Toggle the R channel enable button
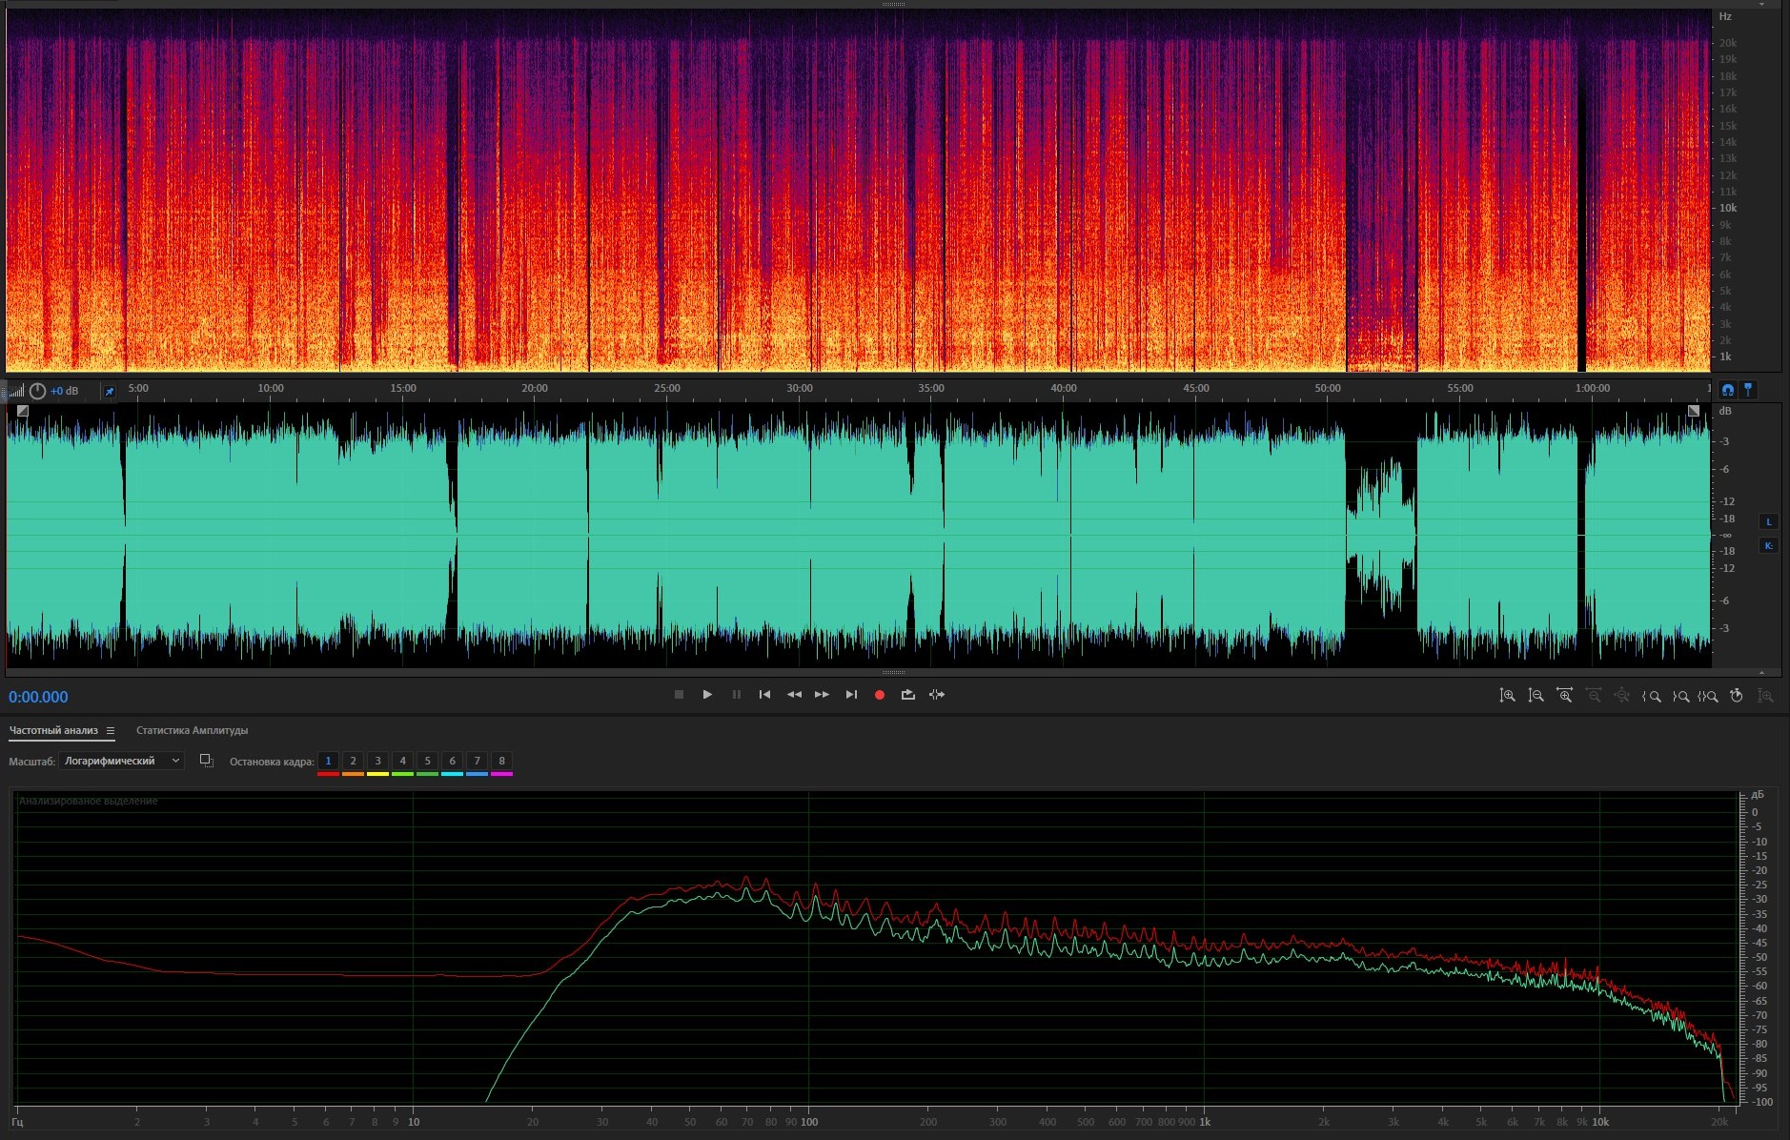 (x=1769, y=545)
